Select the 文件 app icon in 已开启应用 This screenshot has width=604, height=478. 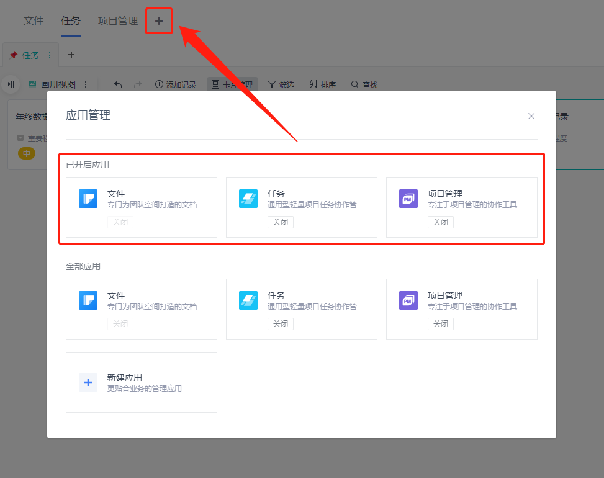click(x=88, y=199)
